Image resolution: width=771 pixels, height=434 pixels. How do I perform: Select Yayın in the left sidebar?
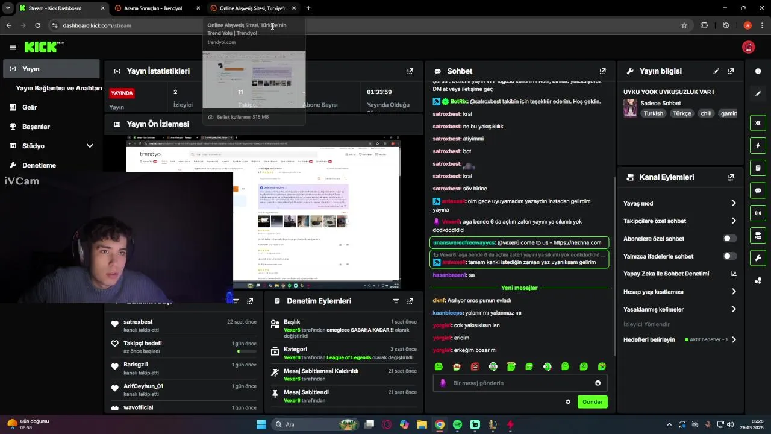click(x=51, y=69)
